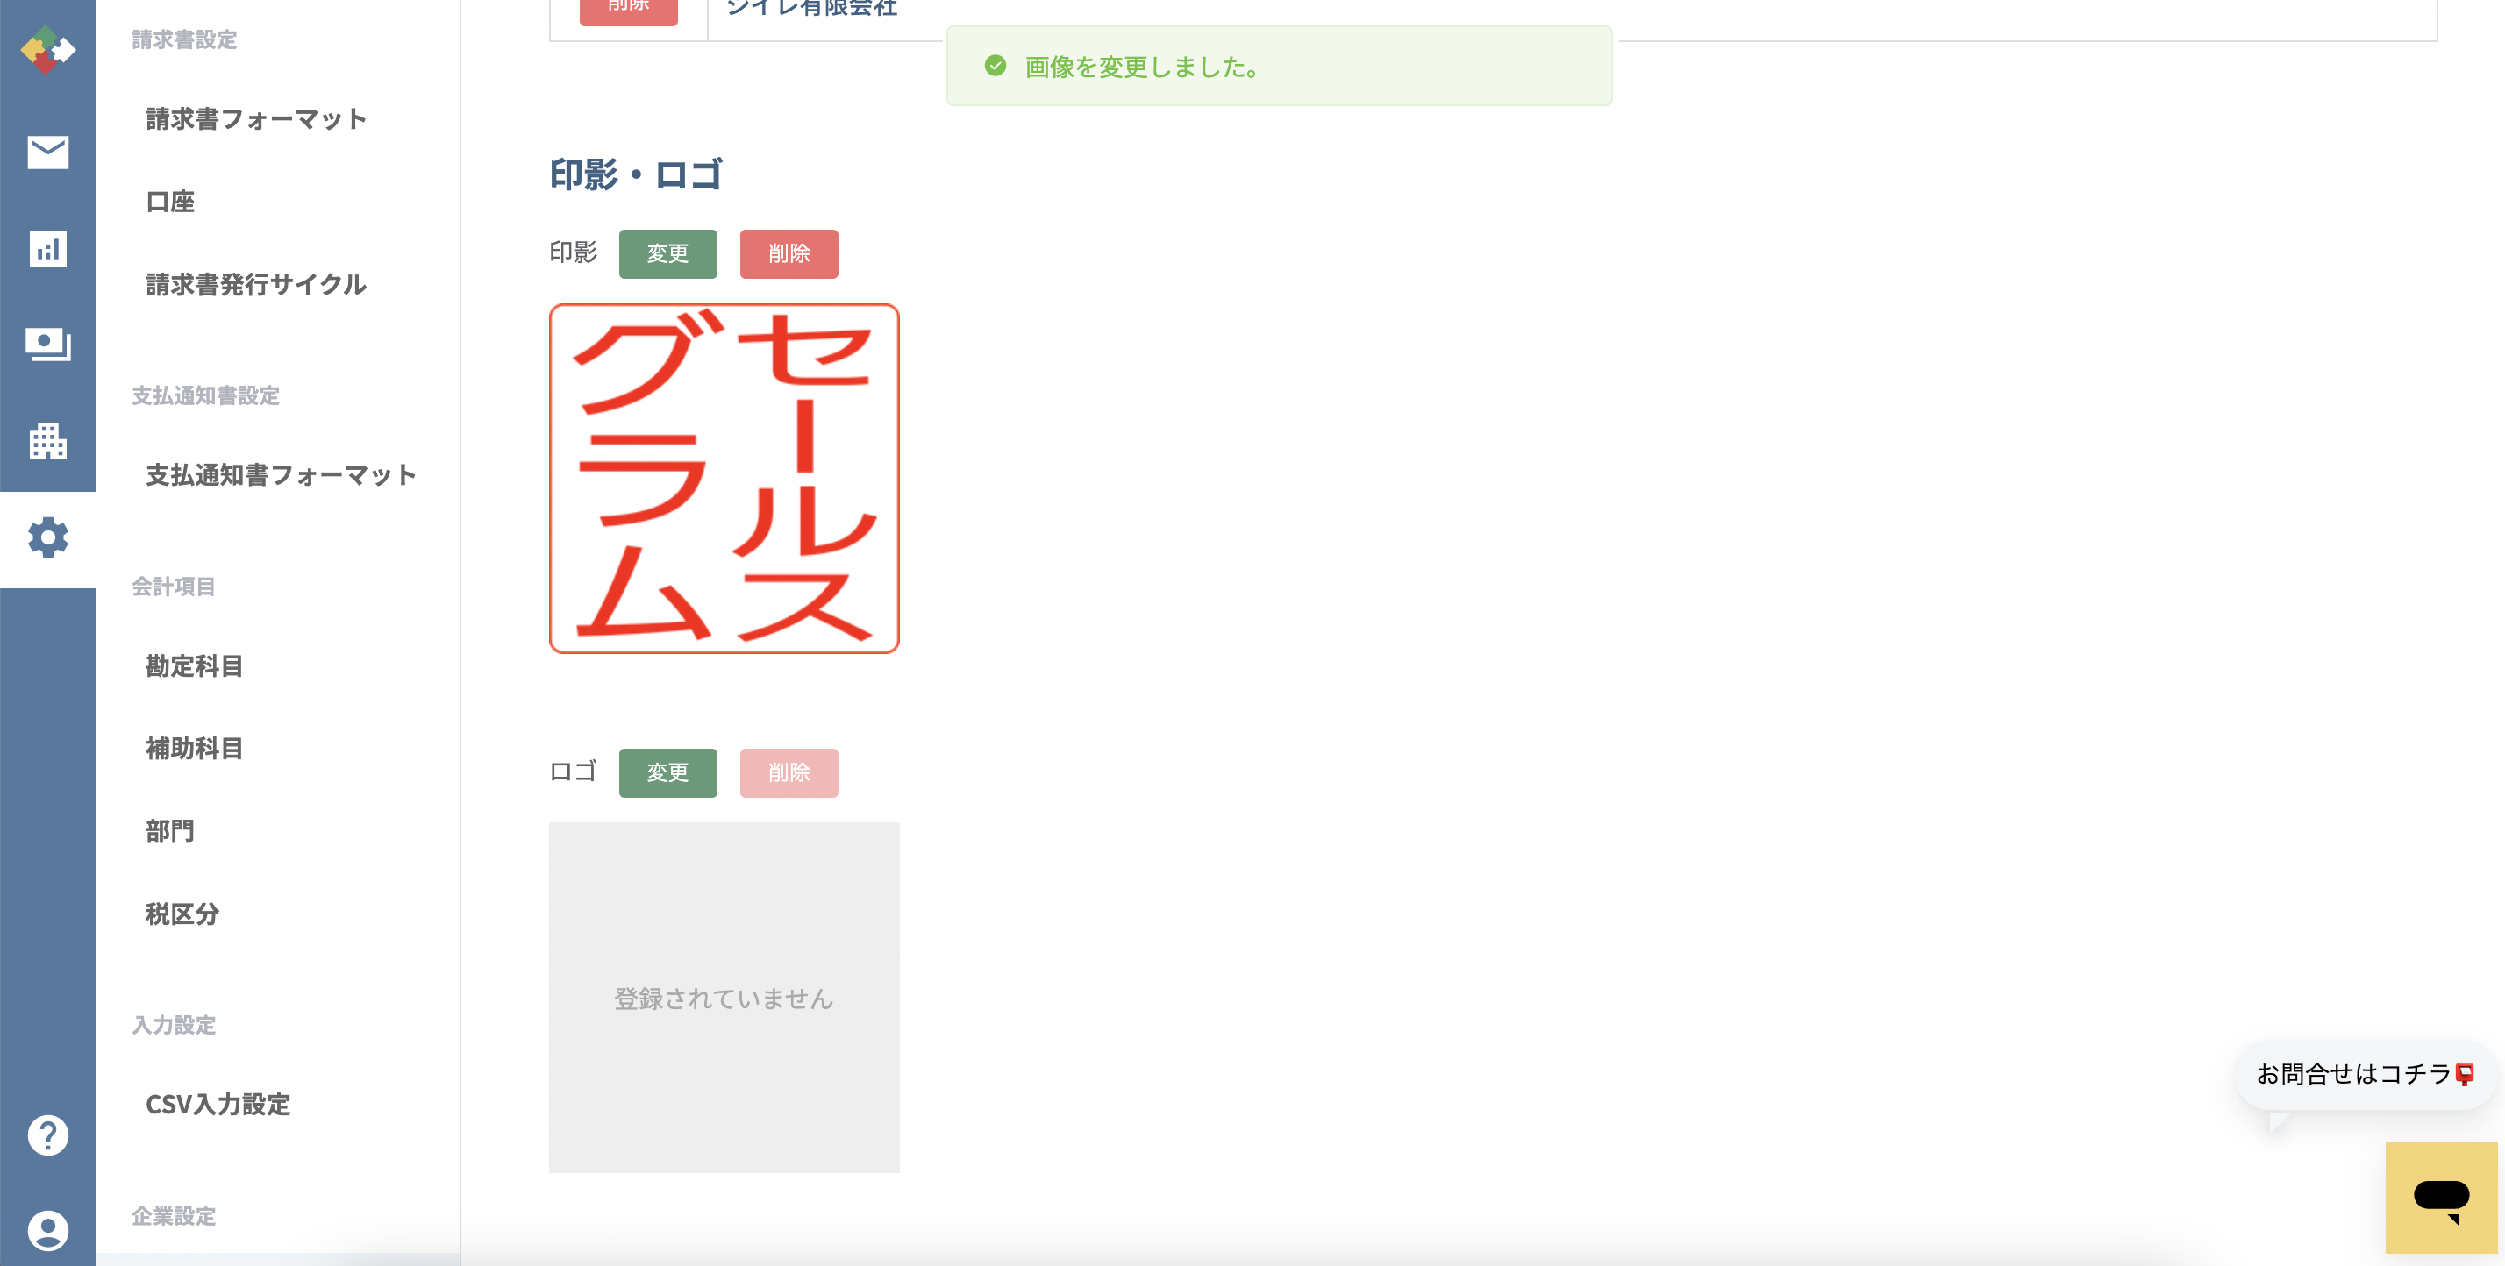Click 変更 button for 印影
Screen dimensions: 2505x1266
(x=668, y=253)
